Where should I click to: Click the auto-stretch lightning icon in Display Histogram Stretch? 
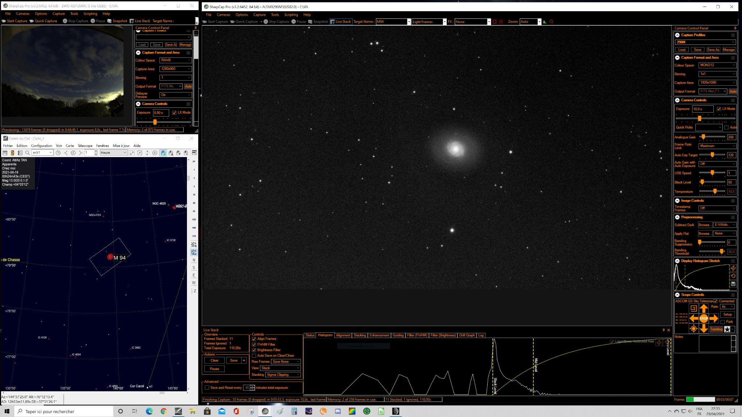point(733,268)
